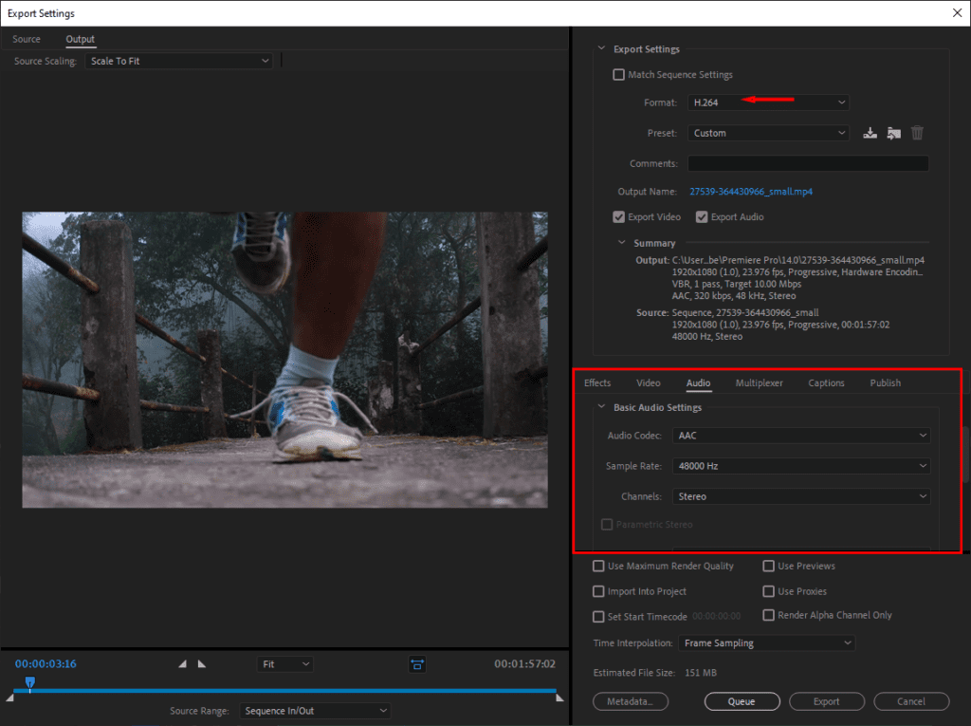Switch to the Source tab
The height and width of the screenshot is (726, 971).
coord(26,39)
